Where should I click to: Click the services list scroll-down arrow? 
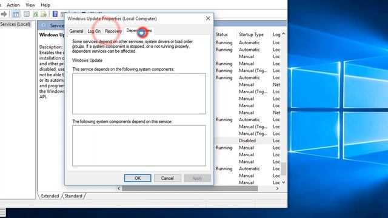(284, 182)
